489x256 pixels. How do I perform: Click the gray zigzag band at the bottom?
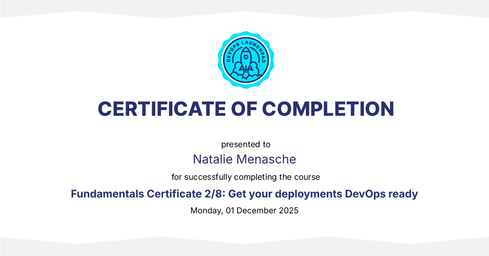(244, 248)
